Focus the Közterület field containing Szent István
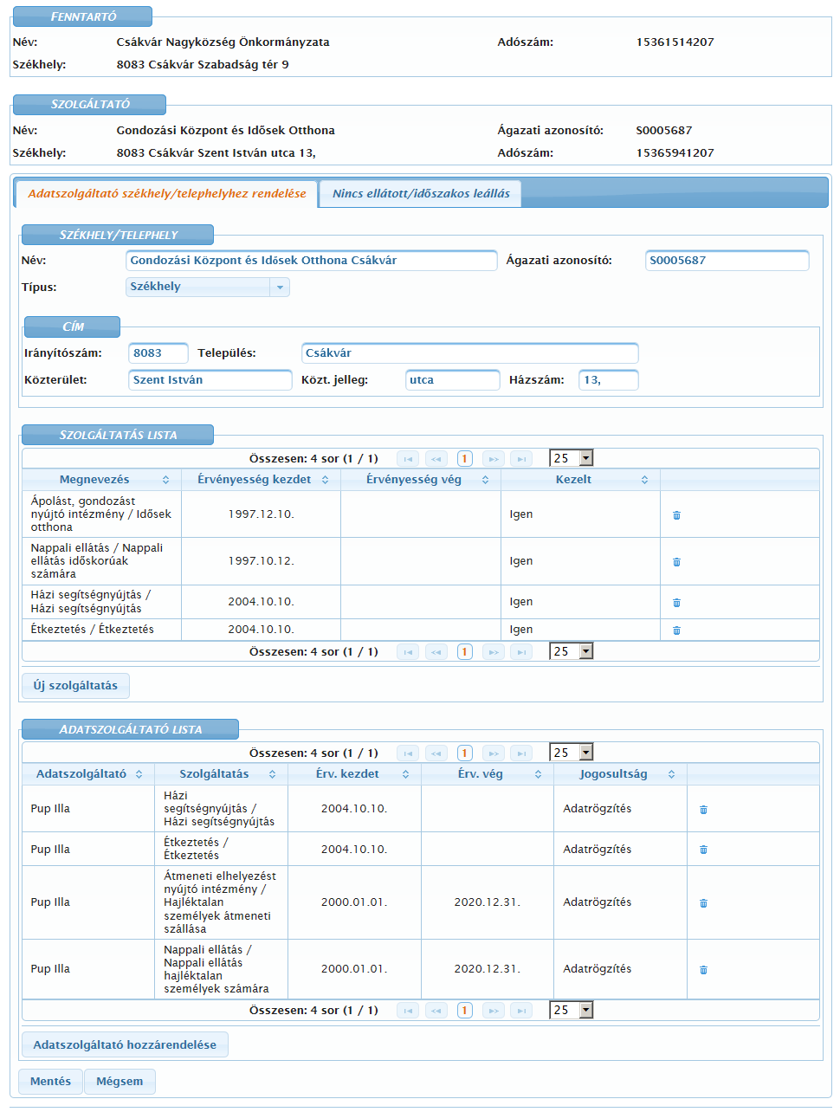The image size is (840, 1112). [x=210, y=380]
